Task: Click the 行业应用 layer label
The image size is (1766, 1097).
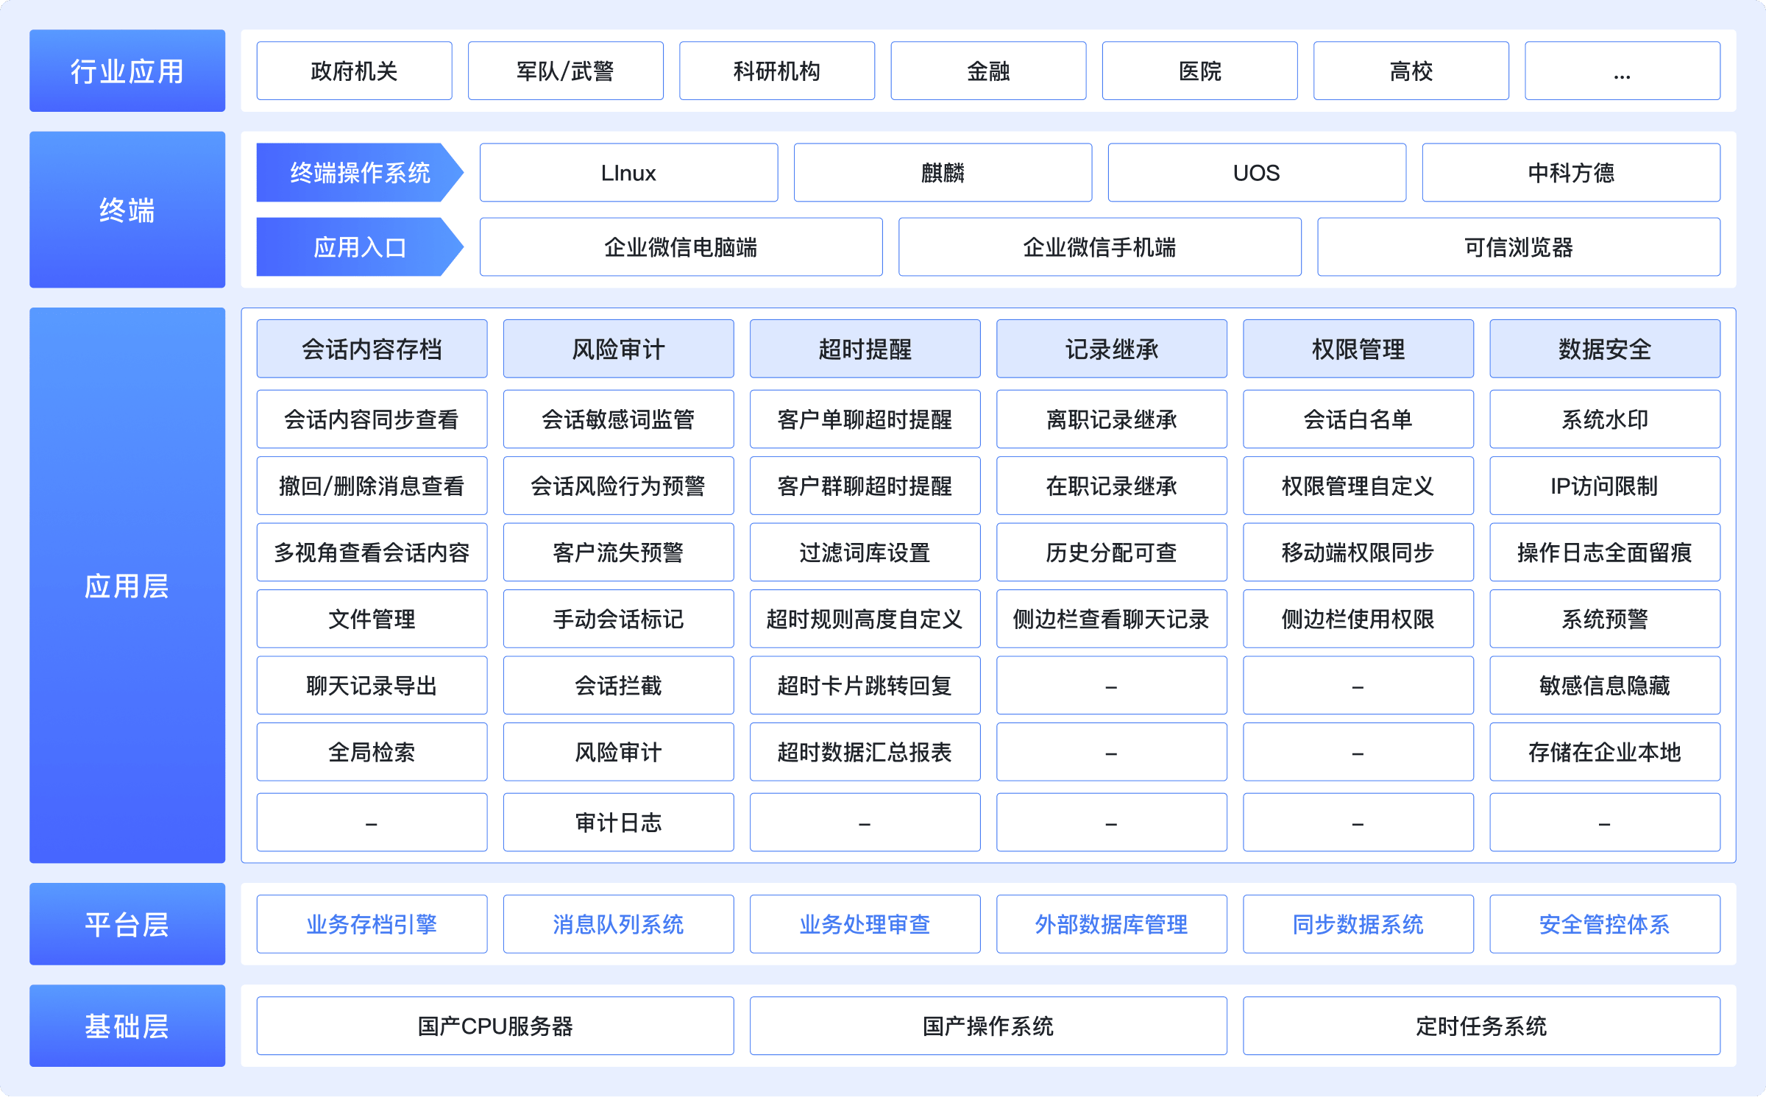Action: pyautogui.click(x=127, y=71)
